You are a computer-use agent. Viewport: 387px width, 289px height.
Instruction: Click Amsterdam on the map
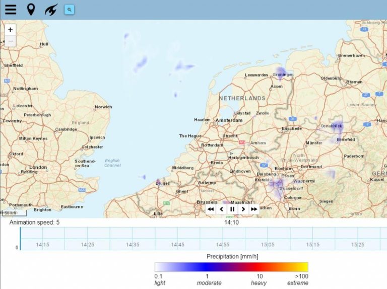tap(229, 120)
